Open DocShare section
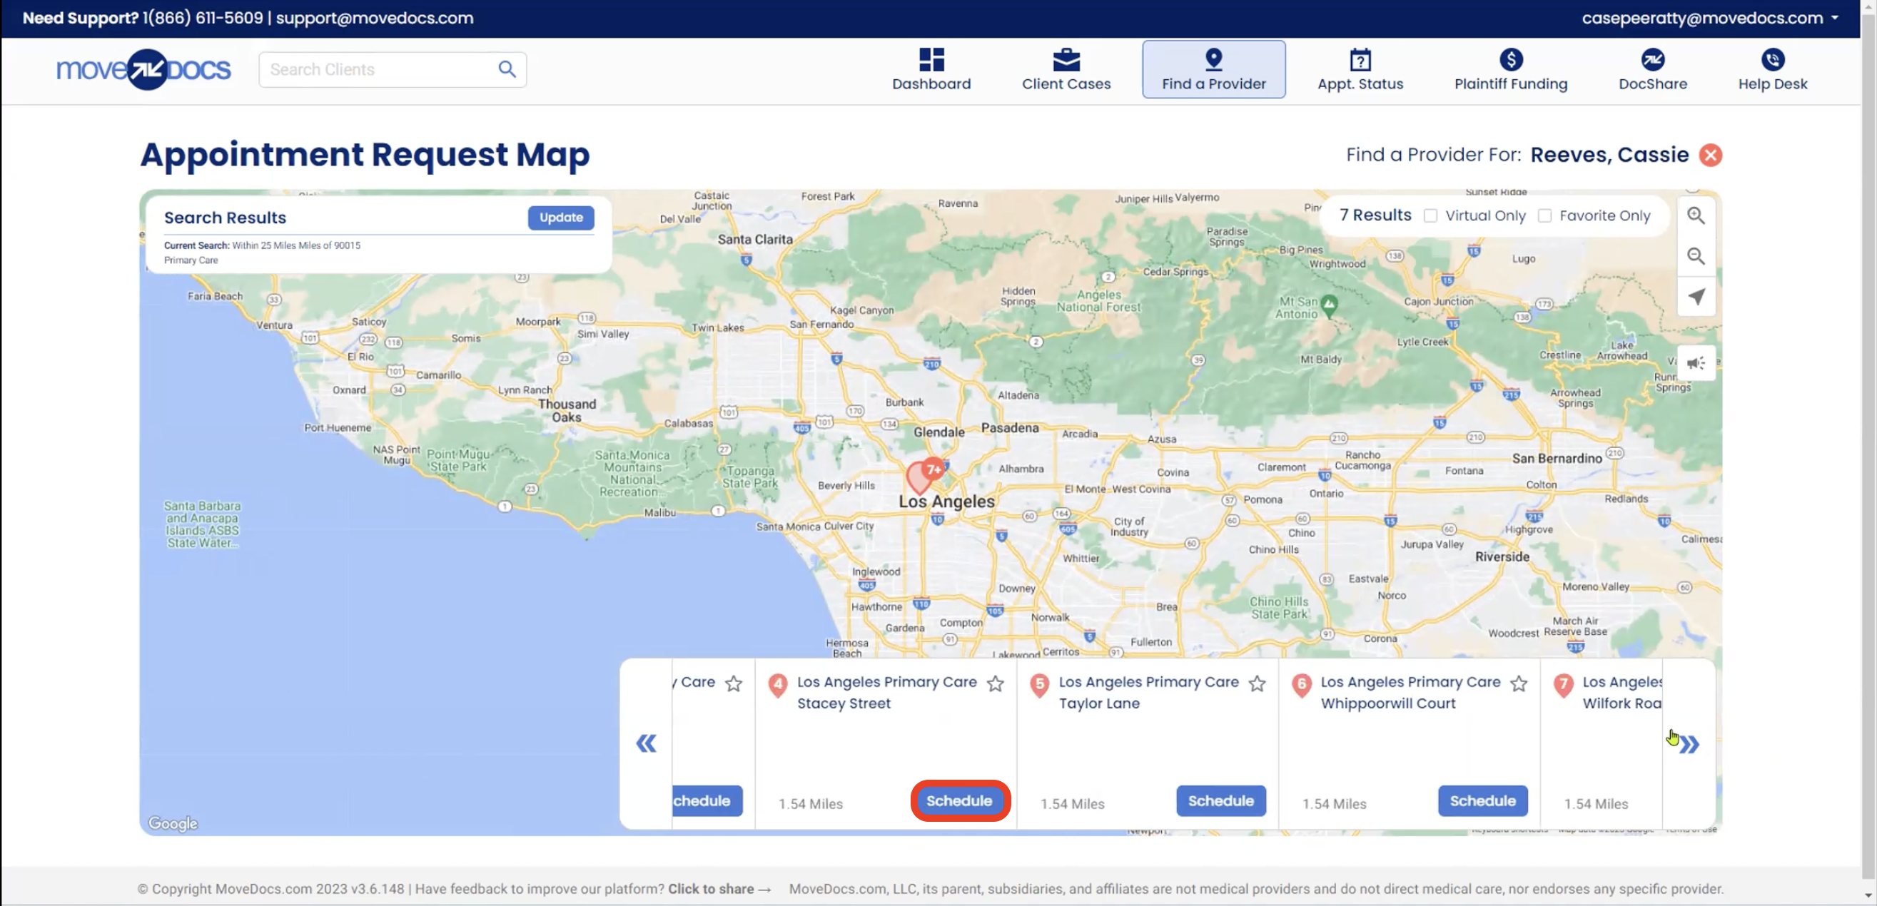 pyautogui.click(x=1653, y=69)
